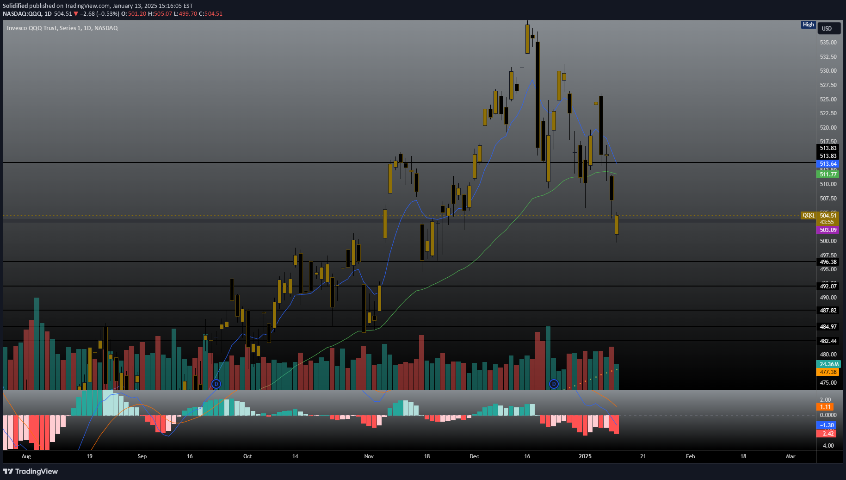Click the red -2.42 MACD histogram label
This screenshot has width=846, height=480.
[827, 434]
